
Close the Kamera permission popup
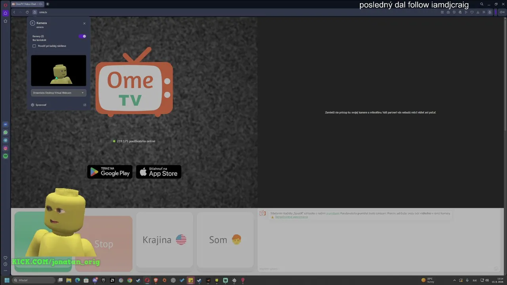click(x=84, y=23)
